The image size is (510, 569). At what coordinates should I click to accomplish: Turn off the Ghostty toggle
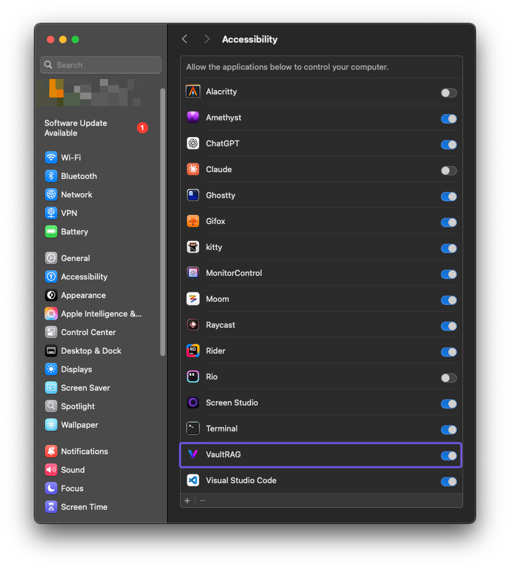(449, 197)
